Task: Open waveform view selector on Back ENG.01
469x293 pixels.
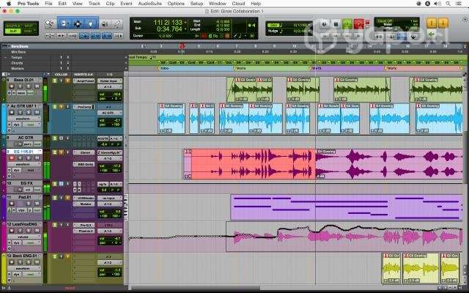Action: pyautogui.click(x=24, y=268)
